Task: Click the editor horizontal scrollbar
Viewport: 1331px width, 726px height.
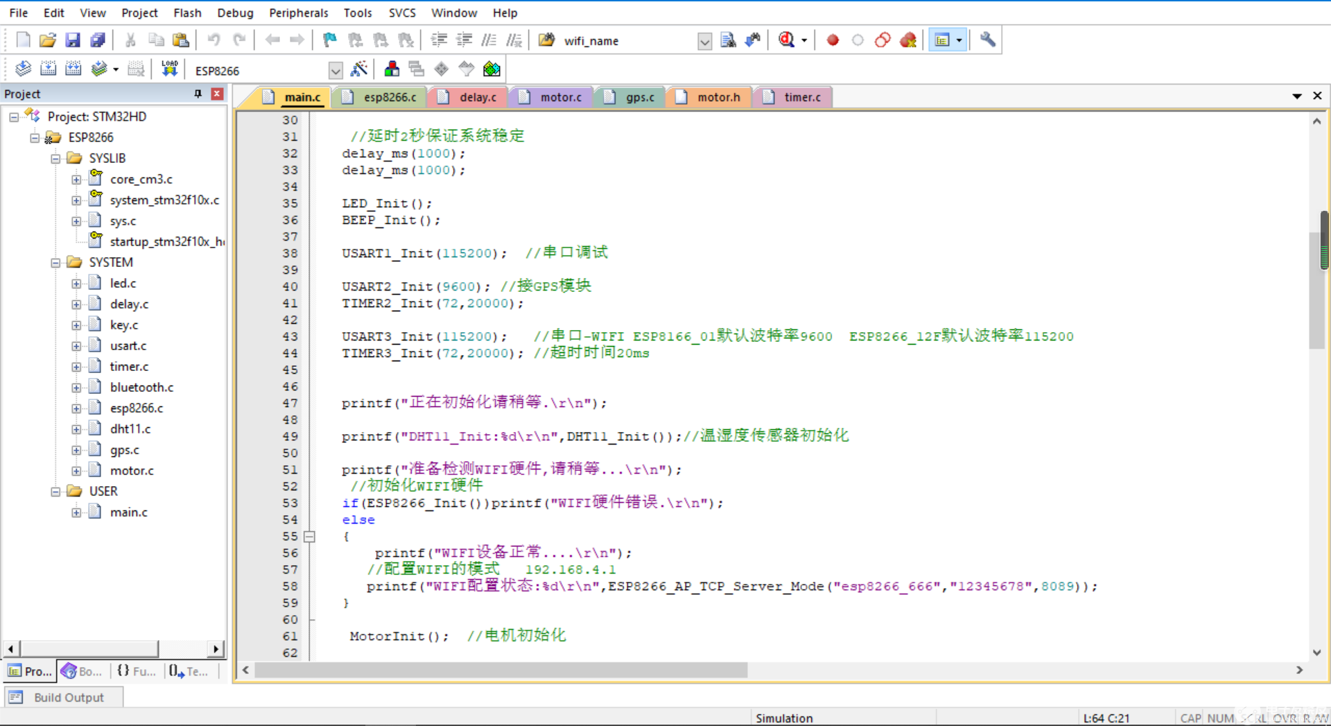Action: pos(501,670)
